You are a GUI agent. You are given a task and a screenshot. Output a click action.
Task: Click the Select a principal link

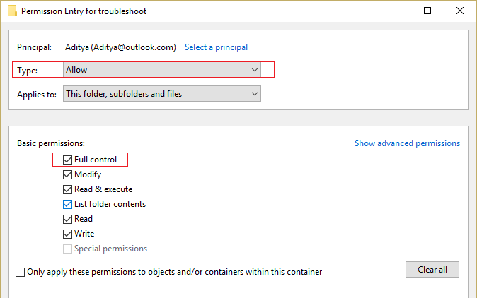click(216, 47)
